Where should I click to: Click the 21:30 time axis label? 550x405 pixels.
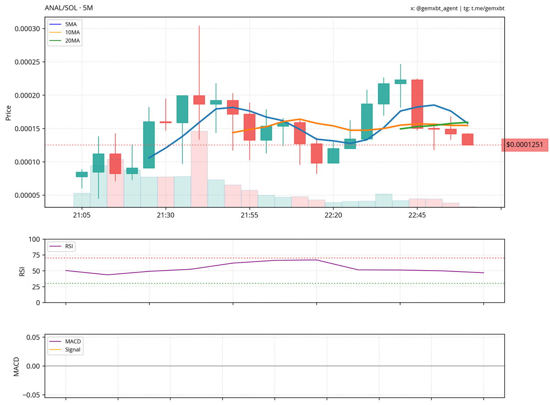point(165,215)
